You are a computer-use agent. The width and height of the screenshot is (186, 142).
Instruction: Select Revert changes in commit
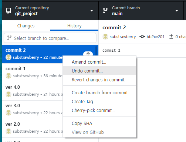[x=99, y=80]
